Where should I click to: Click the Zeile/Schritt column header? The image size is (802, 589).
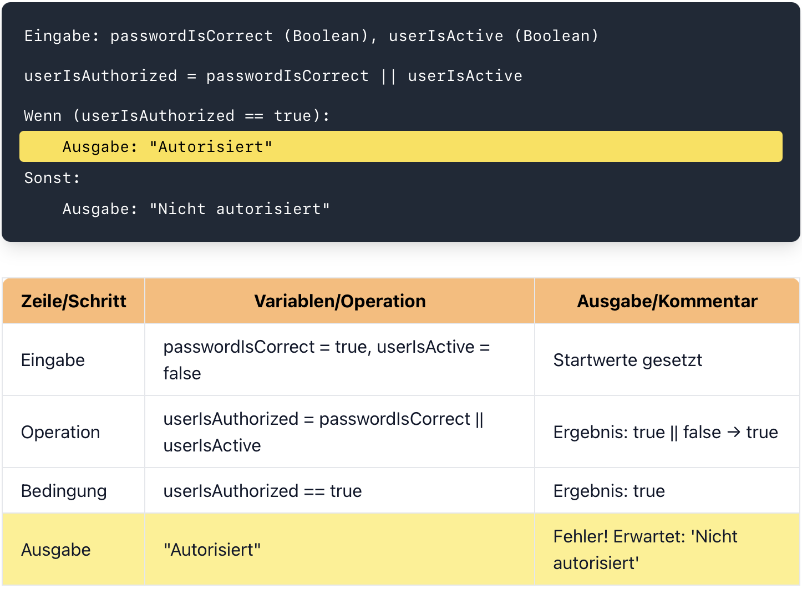[74, 301]
